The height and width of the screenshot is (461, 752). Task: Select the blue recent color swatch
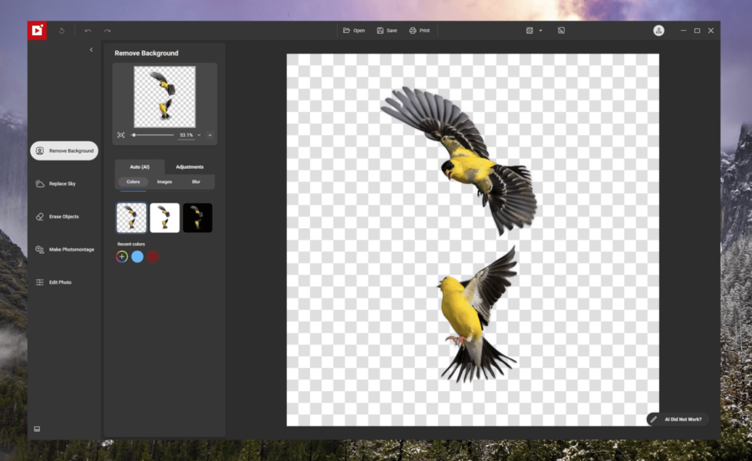click(137, 256)
